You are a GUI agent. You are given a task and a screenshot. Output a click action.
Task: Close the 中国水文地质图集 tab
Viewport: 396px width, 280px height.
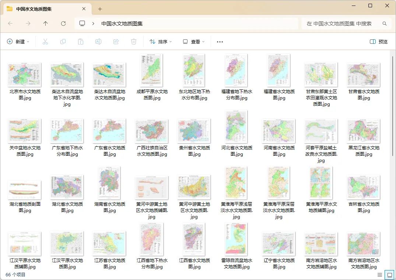click(84, 9)
